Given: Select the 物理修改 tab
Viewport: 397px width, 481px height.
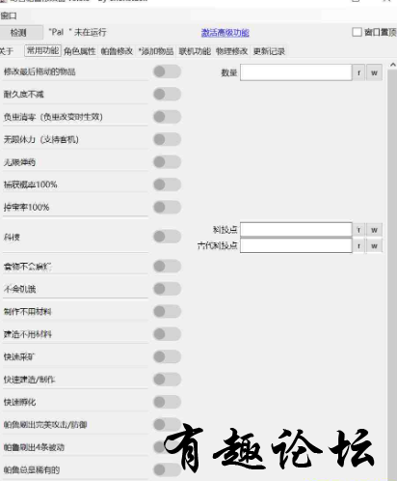Looking at the screenshot, I should coord(232,51).
